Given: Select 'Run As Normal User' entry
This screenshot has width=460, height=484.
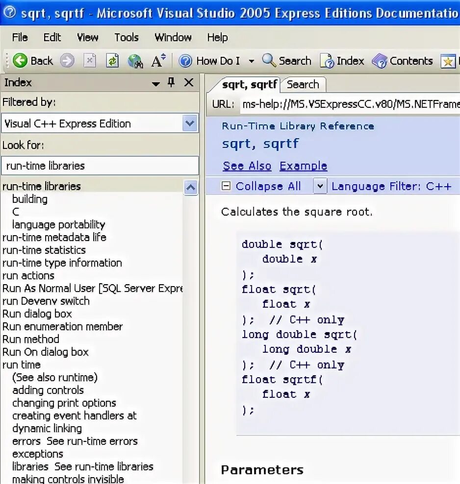Looking at the screenshot, I should [x=92, y=288].
